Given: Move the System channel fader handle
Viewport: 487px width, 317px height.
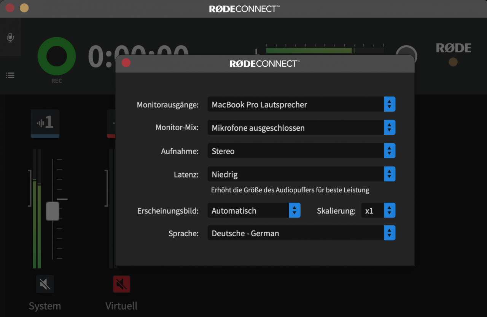Looking at the screenshot, I should [x=53, y=211].
